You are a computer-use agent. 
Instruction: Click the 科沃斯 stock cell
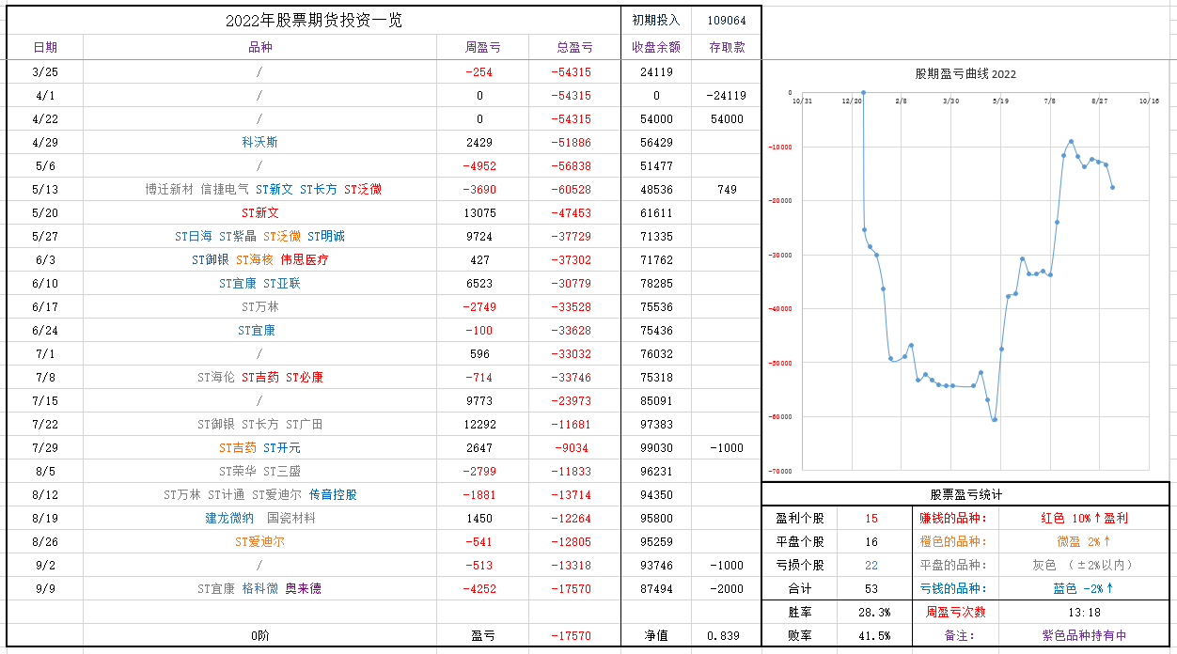click(x=259, y=143)
